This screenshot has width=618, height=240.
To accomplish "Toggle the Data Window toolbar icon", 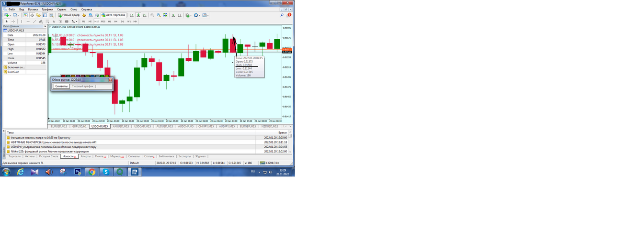I will click(32, 15).
